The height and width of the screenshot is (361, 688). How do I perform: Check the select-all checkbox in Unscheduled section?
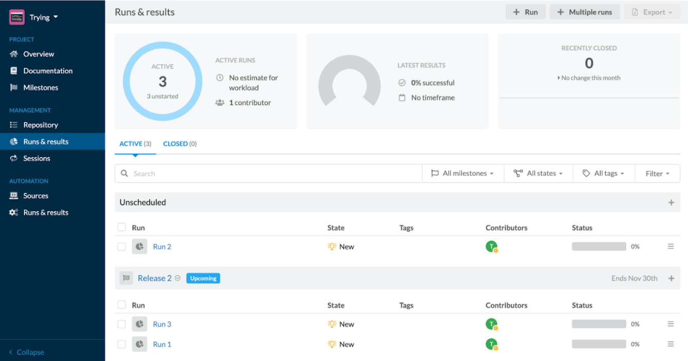[122, 227]
